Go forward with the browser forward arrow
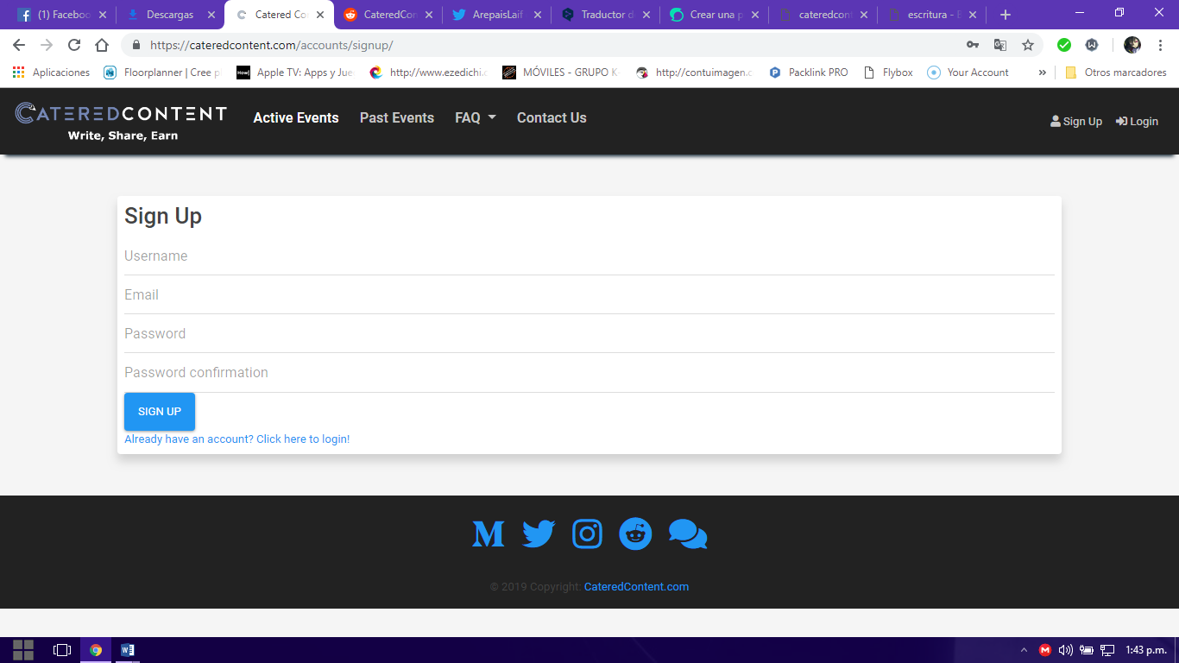This screenshot has height=663, width=1179. point(47,45)
